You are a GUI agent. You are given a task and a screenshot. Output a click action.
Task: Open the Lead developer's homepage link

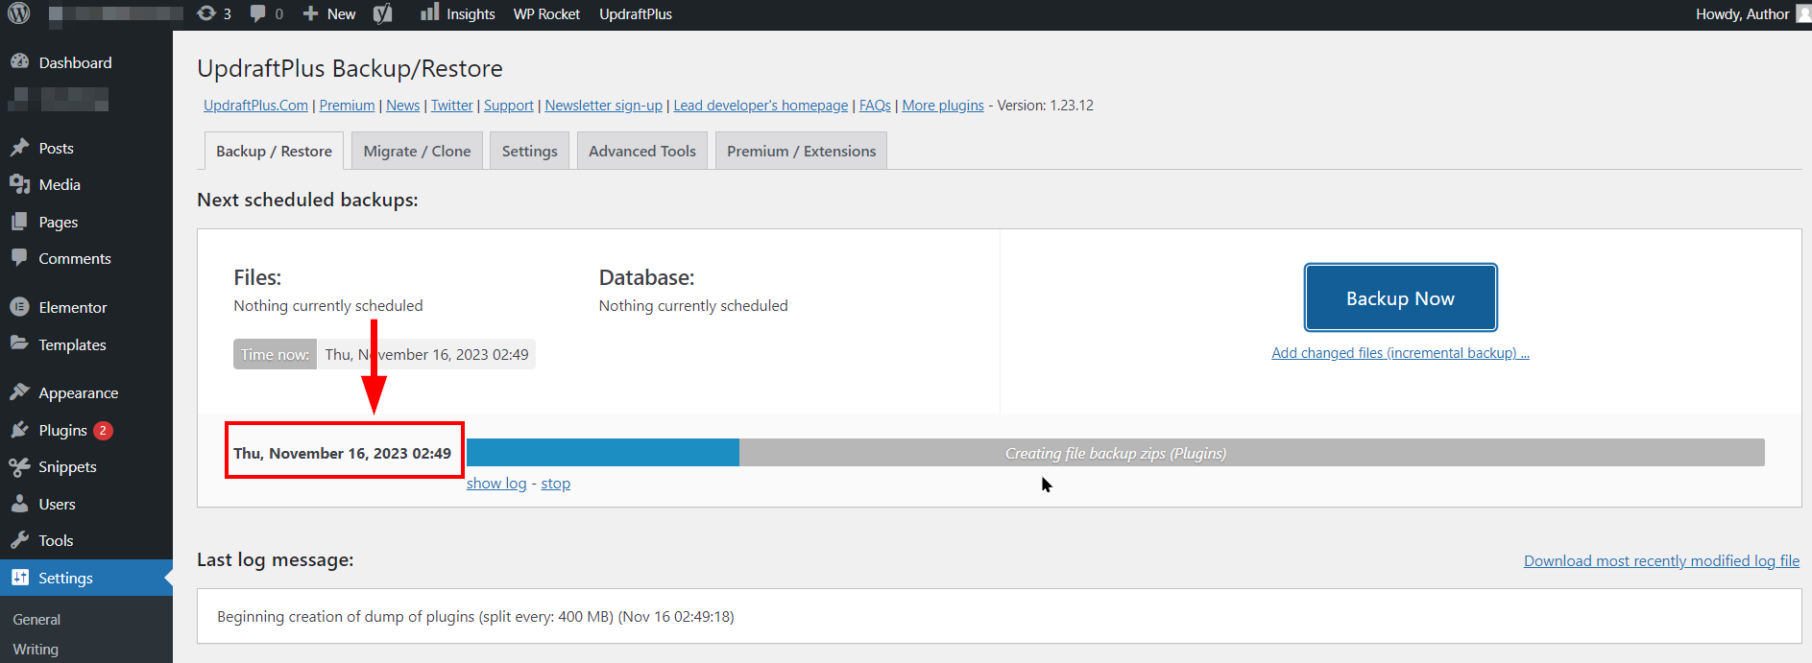[761, 106]
